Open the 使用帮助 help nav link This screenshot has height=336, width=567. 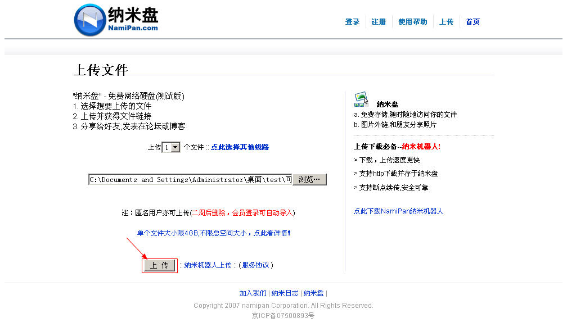(x=413, y=22)
